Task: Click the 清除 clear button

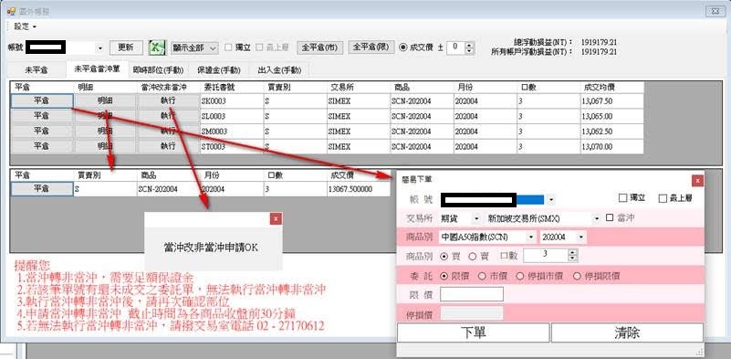Action: (627, 333)
